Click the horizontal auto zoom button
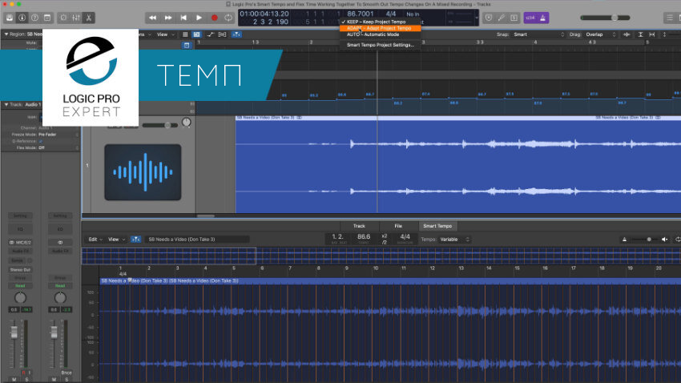Image resolution: width=681 pixels, height=383 pixels. point(652,34)
